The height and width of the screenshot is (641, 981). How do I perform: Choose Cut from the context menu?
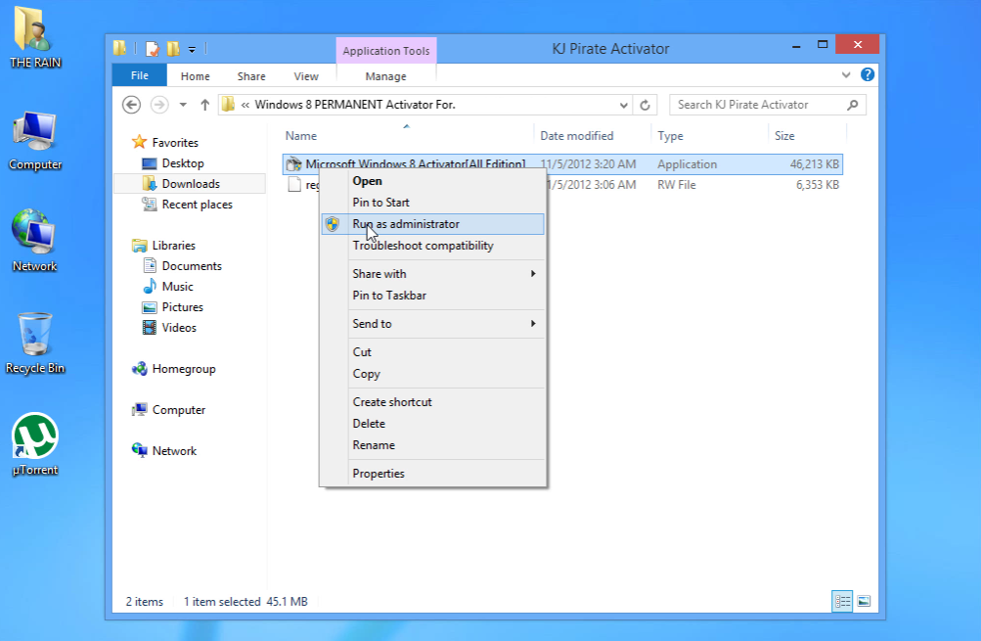point(433,351)
